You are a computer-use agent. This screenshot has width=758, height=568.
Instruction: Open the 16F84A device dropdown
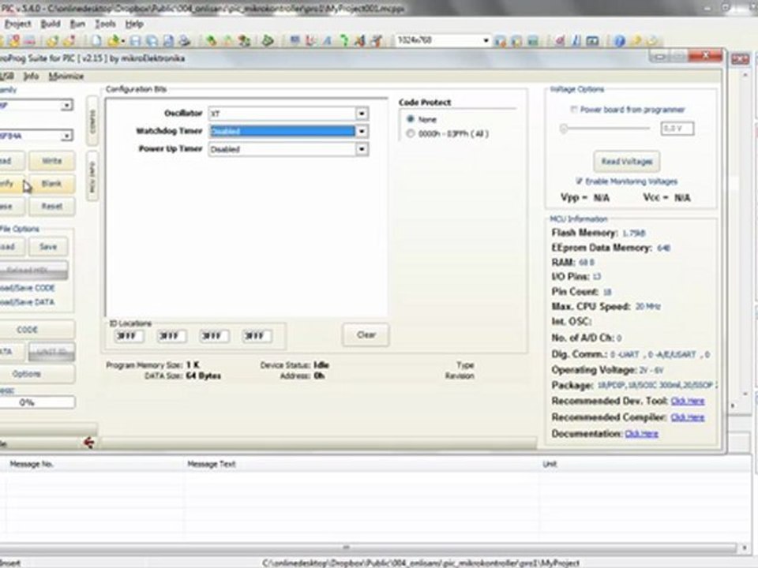coord(66,136)
